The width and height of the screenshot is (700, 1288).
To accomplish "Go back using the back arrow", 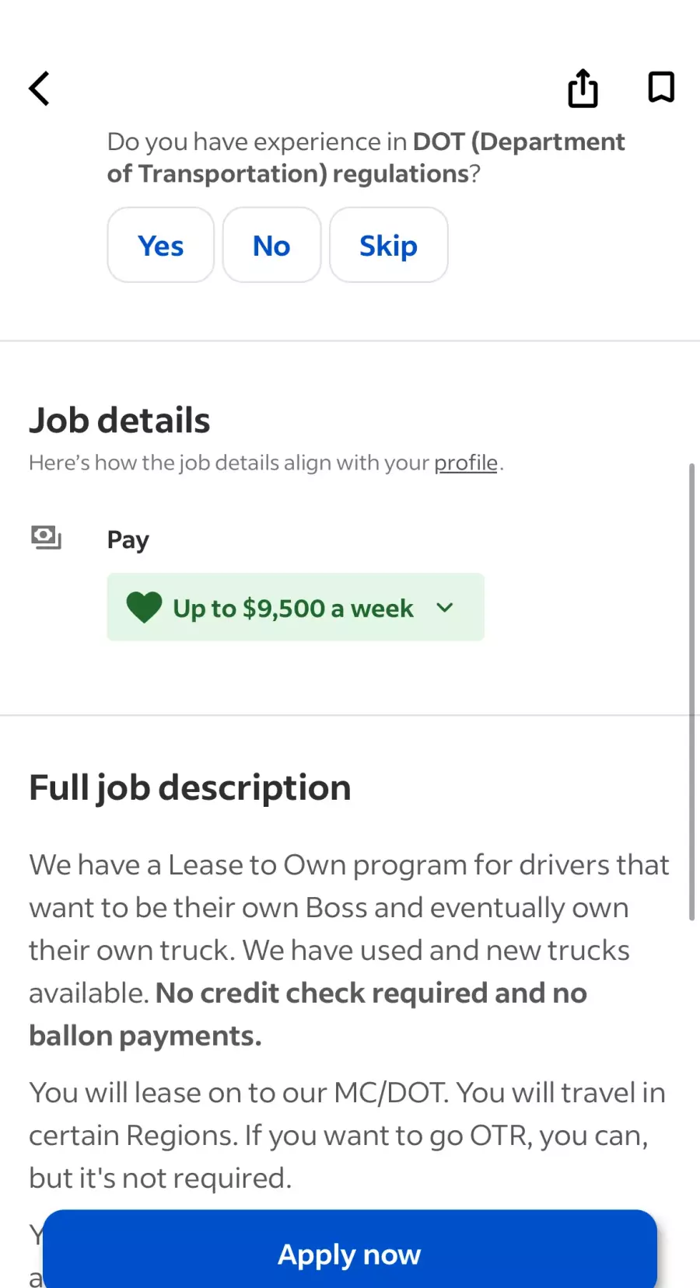I will click(x=39, y=89).
